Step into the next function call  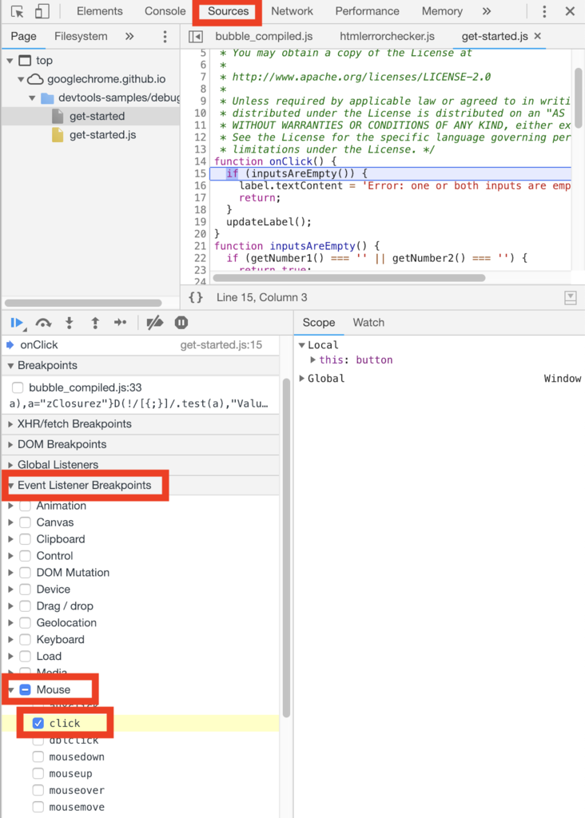(69, 323)
